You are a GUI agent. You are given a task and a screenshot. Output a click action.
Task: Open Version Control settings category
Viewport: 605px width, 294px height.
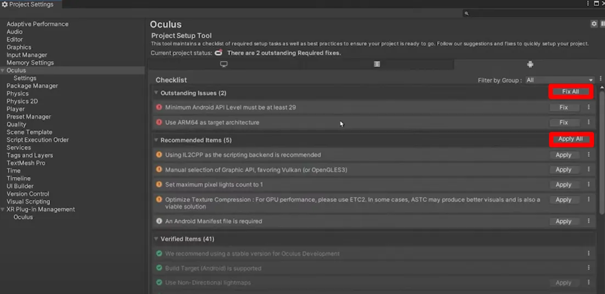click(x=28, y=194)
